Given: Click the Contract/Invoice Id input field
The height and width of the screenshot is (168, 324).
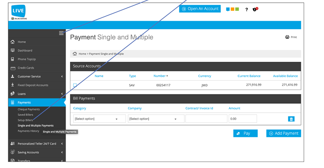Looking at the screenshot, I should [x=207, y=119].
